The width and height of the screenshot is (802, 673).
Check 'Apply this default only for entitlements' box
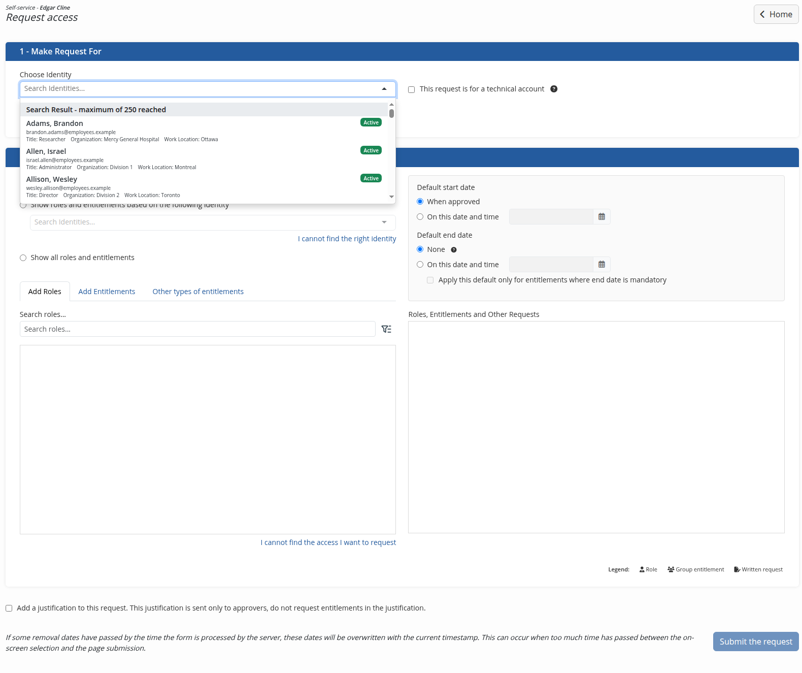tap(430, 280)
